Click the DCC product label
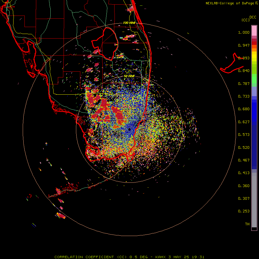The width and height of the screenshot is (259, 259). click(253, 17)
